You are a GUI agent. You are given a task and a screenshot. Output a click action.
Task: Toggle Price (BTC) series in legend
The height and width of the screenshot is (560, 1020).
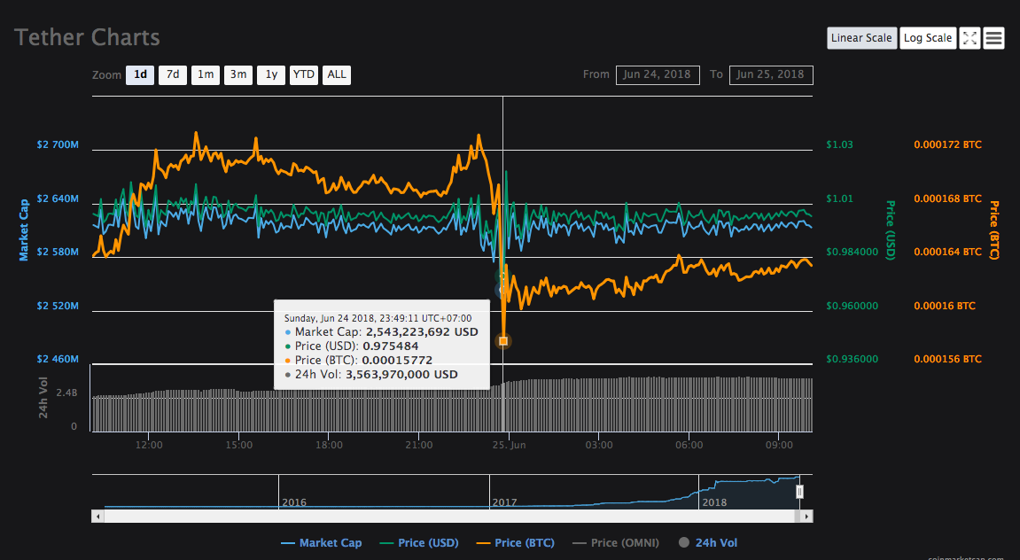point(515,543)
